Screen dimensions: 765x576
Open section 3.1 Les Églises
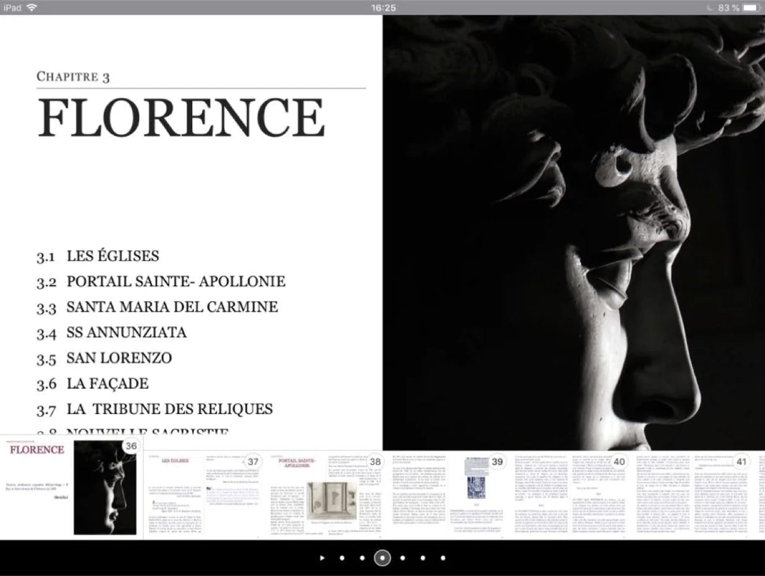click(112, 256)
